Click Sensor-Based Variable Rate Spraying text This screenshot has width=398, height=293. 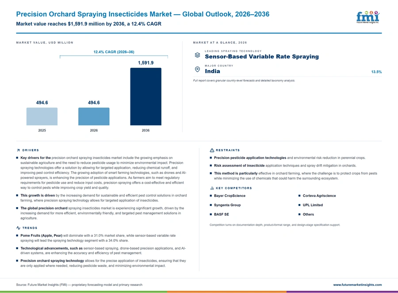tap(262, 57)
